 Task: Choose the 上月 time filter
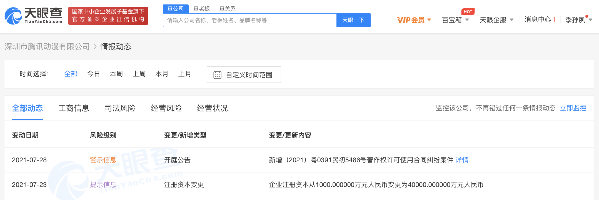(184, 74)
